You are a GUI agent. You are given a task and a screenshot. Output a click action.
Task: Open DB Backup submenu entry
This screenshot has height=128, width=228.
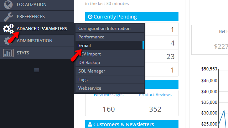click(x=110, y=63)
